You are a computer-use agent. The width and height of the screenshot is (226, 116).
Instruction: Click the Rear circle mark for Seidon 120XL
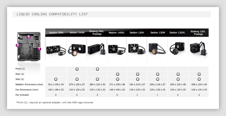click(x=178, y=74)
